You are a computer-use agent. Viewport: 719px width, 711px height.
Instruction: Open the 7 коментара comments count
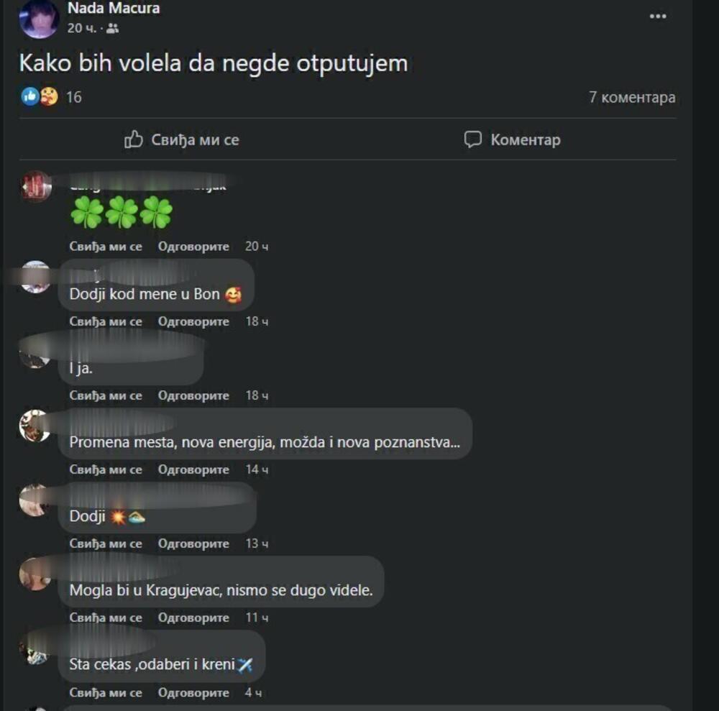point(632,97)
